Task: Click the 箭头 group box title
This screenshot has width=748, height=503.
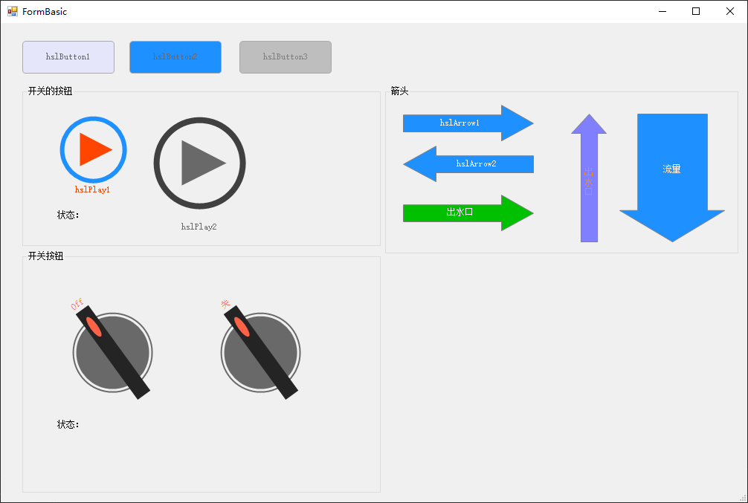Action: 399,91
